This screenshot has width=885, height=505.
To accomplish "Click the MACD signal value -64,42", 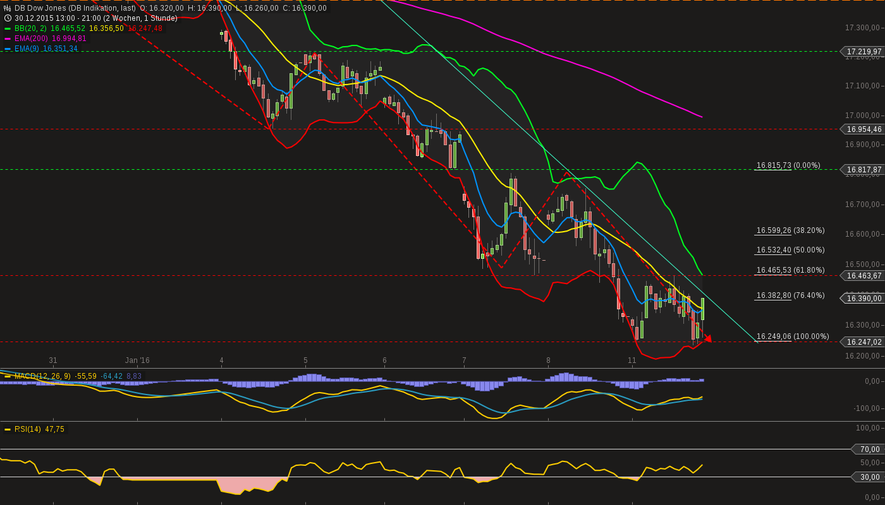I will tap(112, 376).
